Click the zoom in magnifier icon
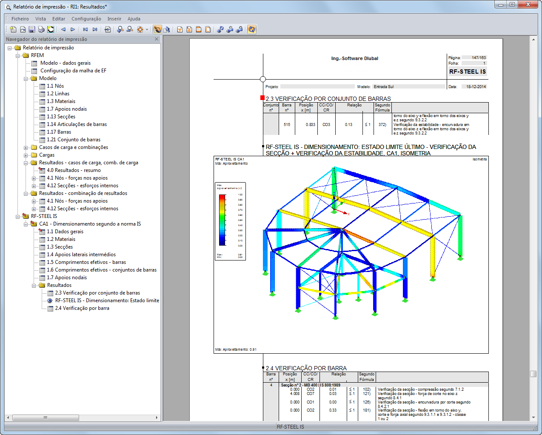Viewport: 542px width, 435px height. tap(120, 29)
